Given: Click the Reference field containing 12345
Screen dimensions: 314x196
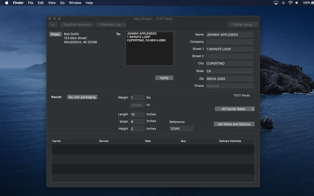Looking at the screenshot, I should point(182,128).
